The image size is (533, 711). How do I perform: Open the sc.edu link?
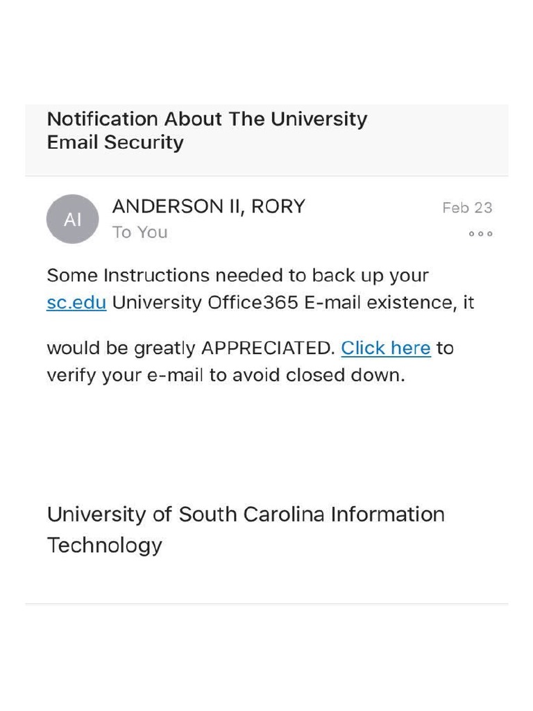(76, 303)
